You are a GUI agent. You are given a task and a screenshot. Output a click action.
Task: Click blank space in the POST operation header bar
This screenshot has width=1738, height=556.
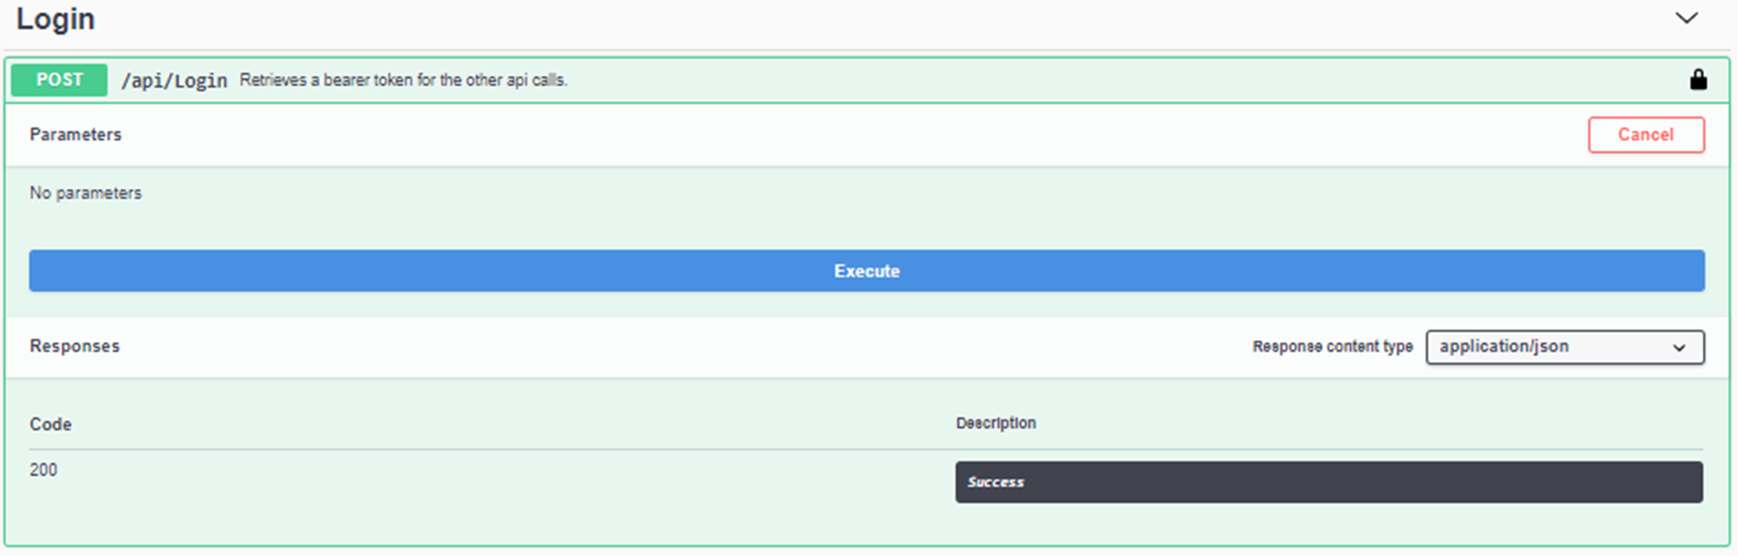click(x=1072, y=80)
